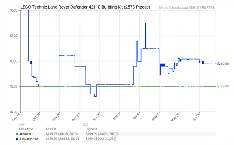Select the Jun 25 date label

click(x=196, y=117)
